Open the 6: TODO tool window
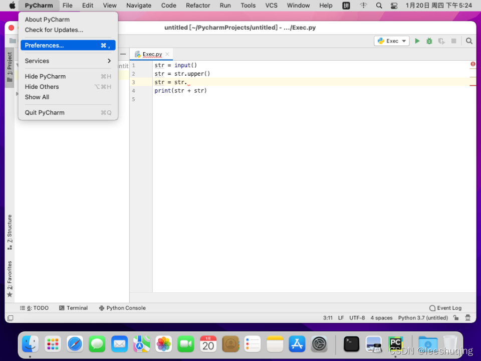The image size is (481, 361). coord(35,308)
